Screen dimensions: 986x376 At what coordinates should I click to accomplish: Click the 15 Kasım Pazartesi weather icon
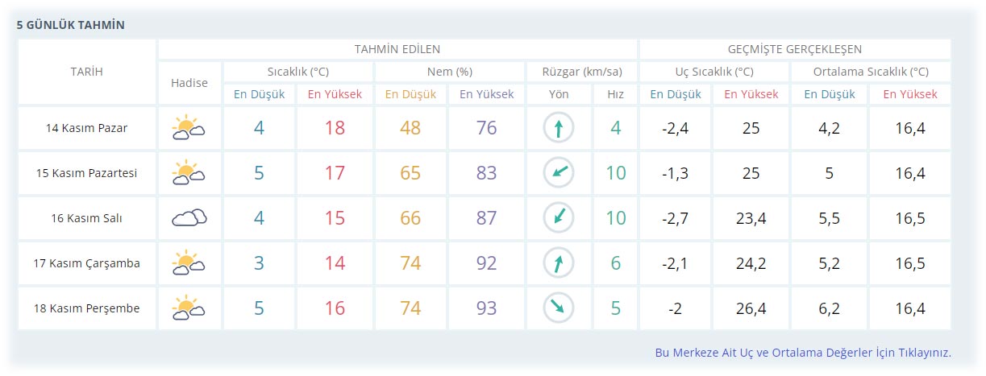click(x=189, y=173)
